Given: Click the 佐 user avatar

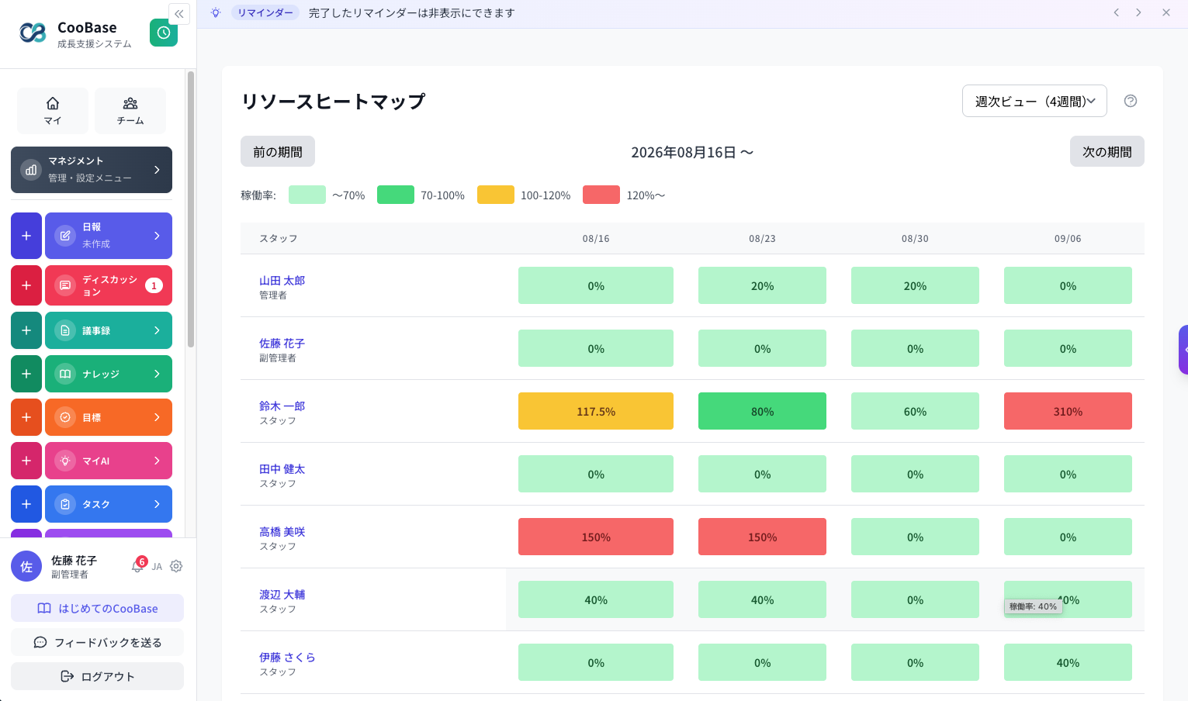Looking at the screenshot, I should [26, 566].
